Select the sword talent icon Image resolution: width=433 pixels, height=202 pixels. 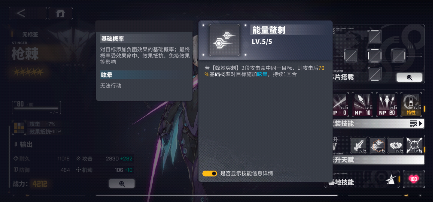tap(359, 145)
